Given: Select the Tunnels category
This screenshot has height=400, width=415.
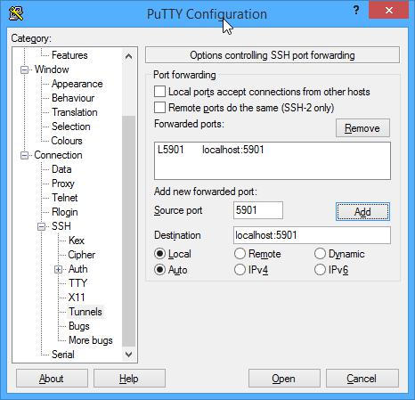Looking at the screenshot, I should [x=85, y=312].
